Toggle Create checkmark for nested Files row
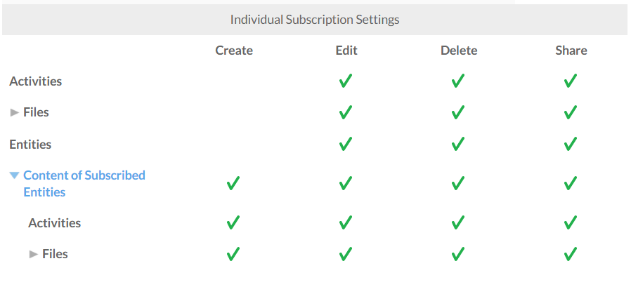 [x=233, y=254]
